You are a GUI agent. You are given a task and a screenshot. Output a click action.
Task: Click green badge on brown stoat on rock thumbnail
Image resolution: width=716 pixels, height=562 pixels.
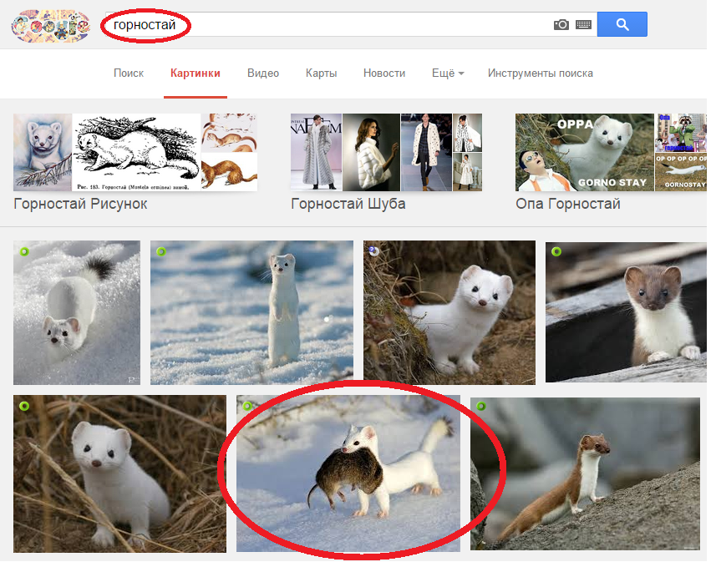coord(481,407)
